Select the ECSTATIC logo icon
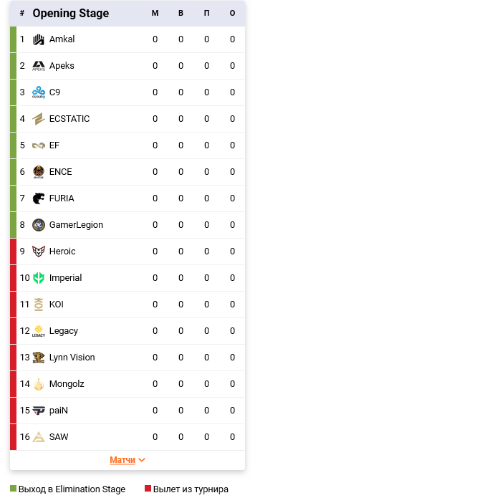This screenshot has height=498, width=500. click(39, 119)
